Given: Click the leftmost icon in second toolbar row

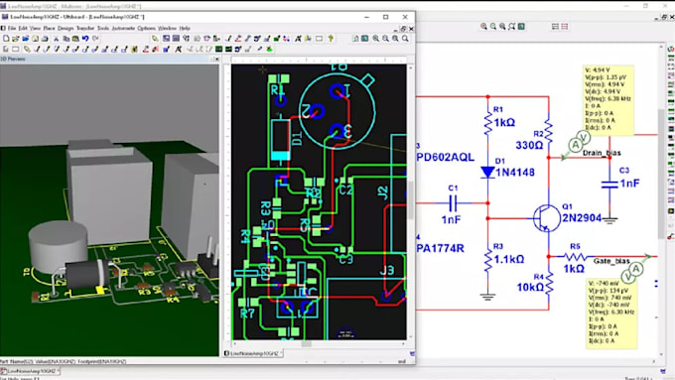Looking at the screenshot, I should tap(6, 49).
